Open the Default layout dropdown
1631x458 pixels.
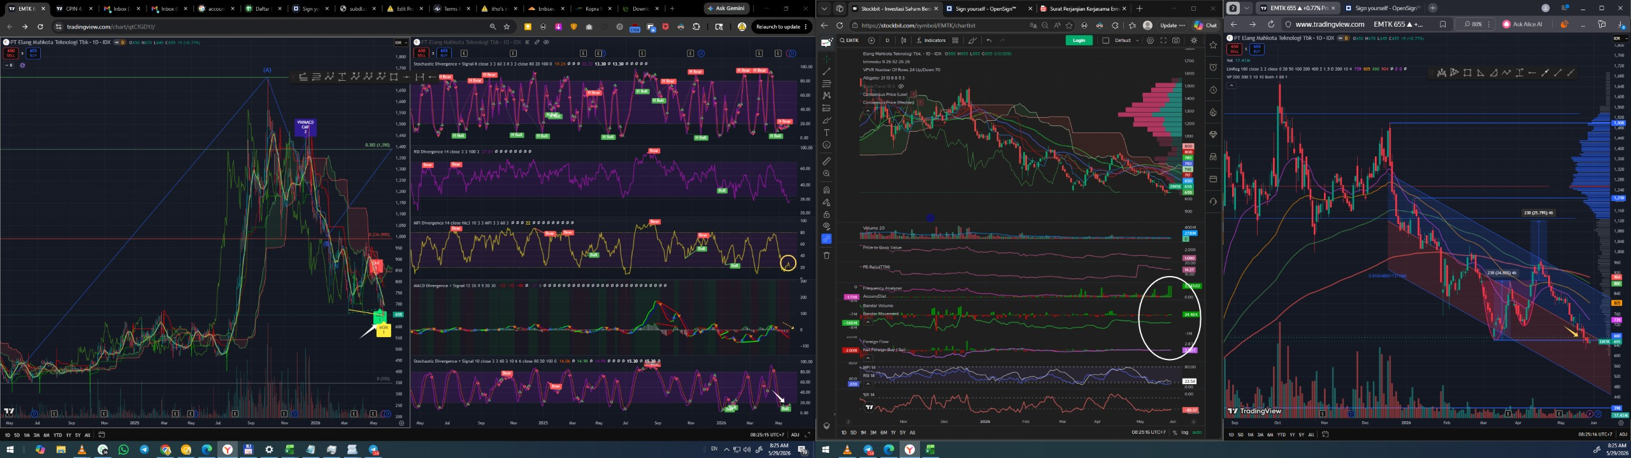pyautogui.click(x=1126, y=40)
